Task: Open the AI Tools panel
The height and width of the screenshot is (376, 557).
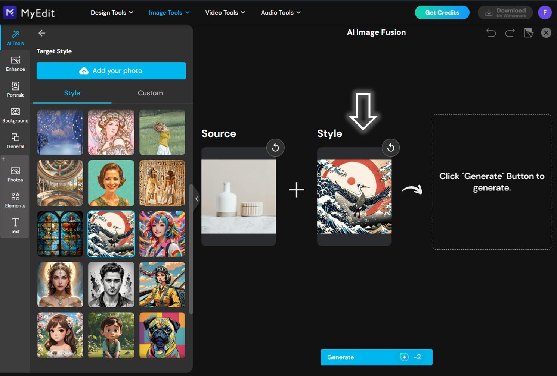Action: pyautogui.click(x=15, y=37)
